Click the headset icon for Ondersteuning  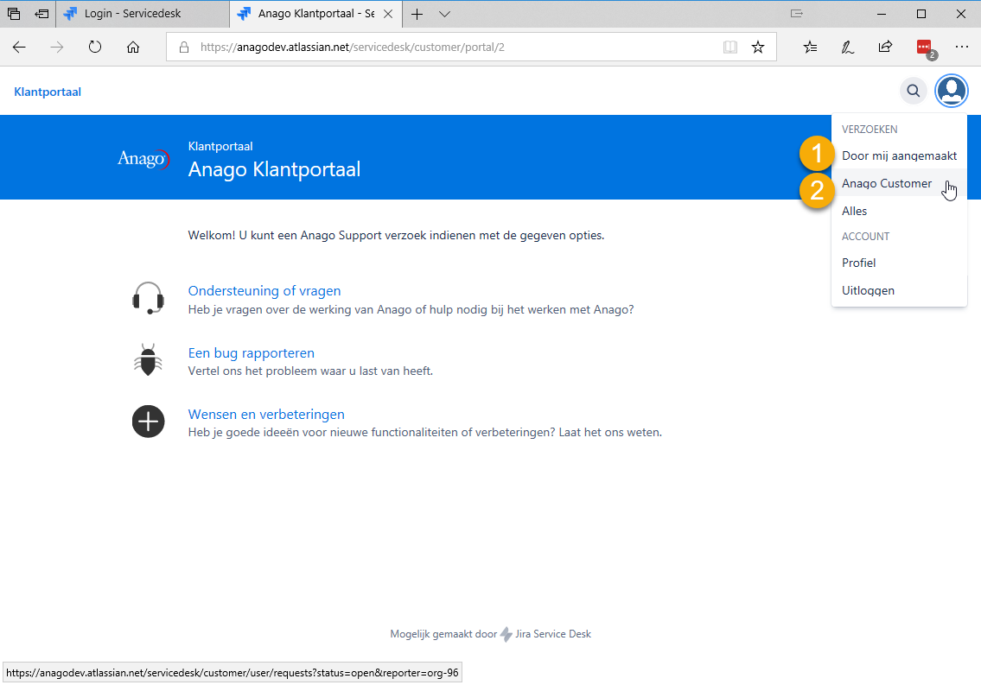pos(149,298)
